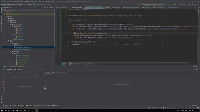Click View Breakpoints red icon in Debug panel

(4, 82)
